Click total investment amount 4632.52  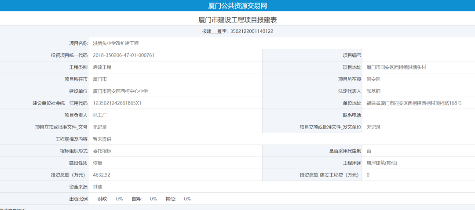pos(101,175)
